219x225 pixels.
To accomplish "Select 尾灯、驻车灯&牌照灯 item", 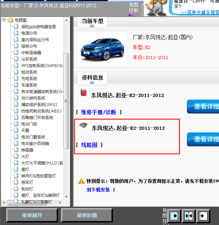I will (40, 195).
